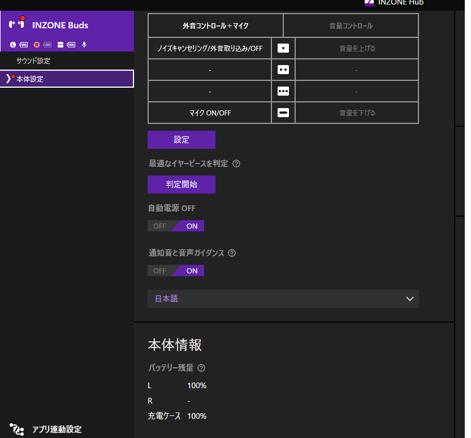Viewport: 471px width, 438px height.
Task: Click the double tap icon in table
Action: [x=283, y=70]
